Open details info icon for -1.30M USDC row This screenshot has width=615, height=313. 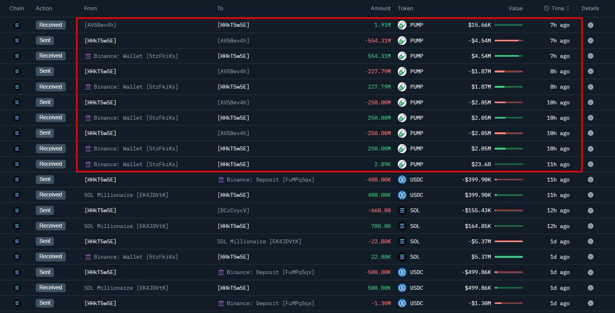point(590,303)
